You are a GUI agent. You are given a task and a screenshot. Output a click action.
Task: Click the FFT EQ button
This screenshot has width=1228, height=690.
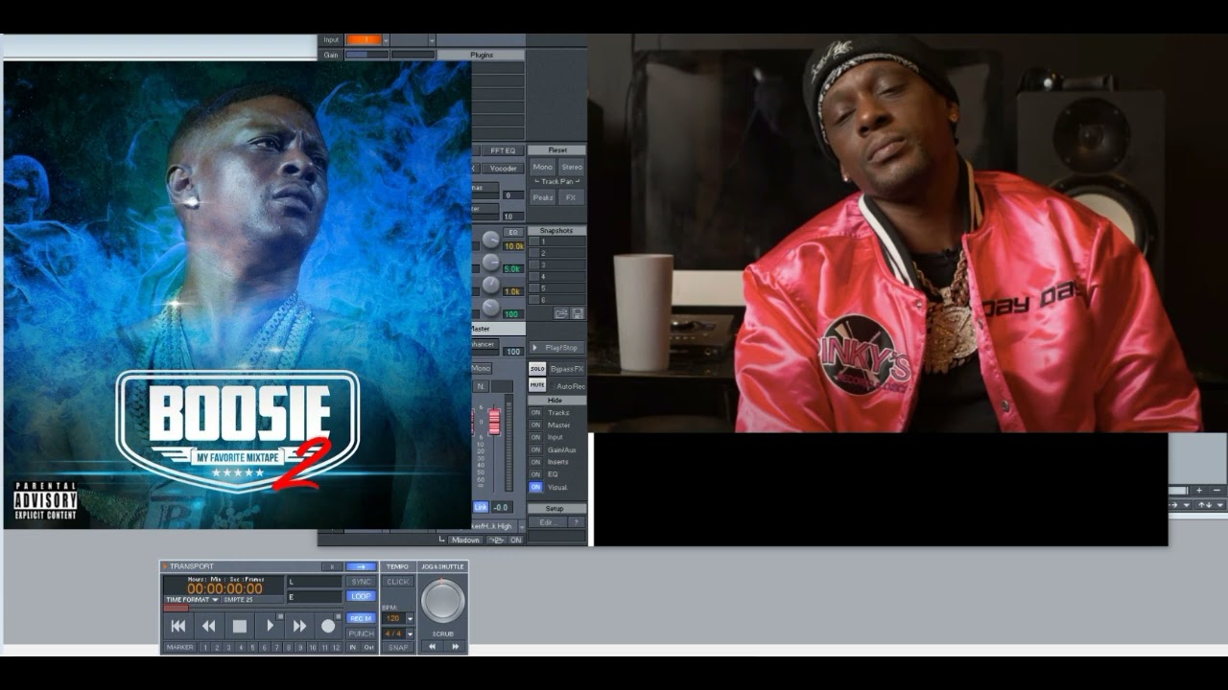503,150
